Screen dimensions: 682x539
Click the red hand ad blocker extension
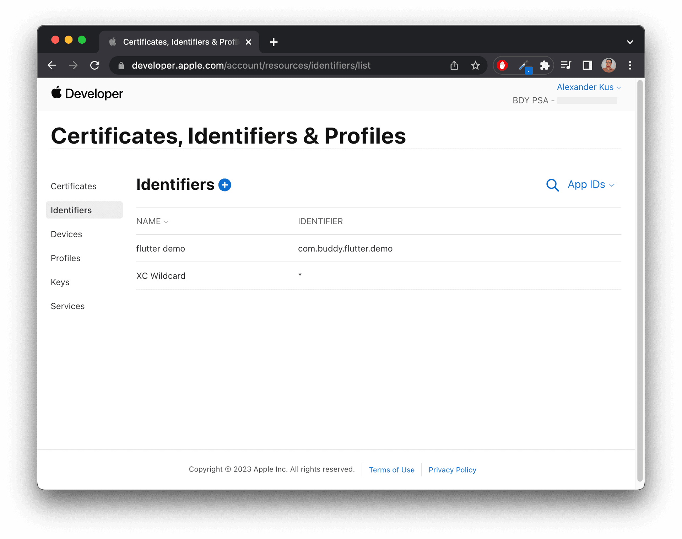pyautogui.click(x=502, y=65)
